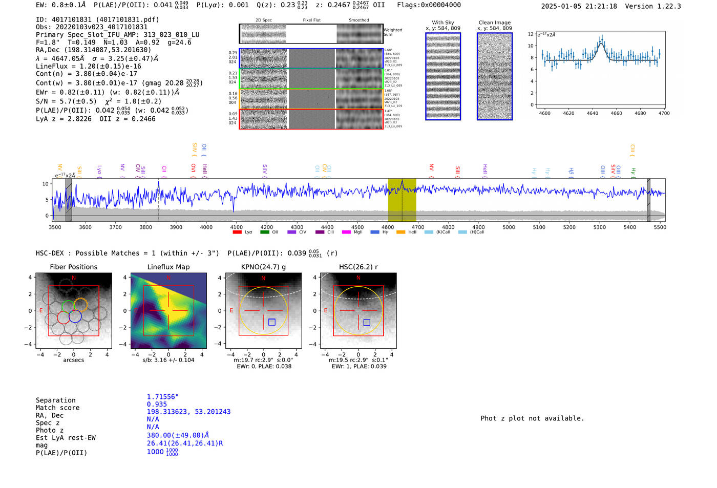717x488 pixels.
Task: Click the λ = 4647.05Å line
Action: coord(97,58)
